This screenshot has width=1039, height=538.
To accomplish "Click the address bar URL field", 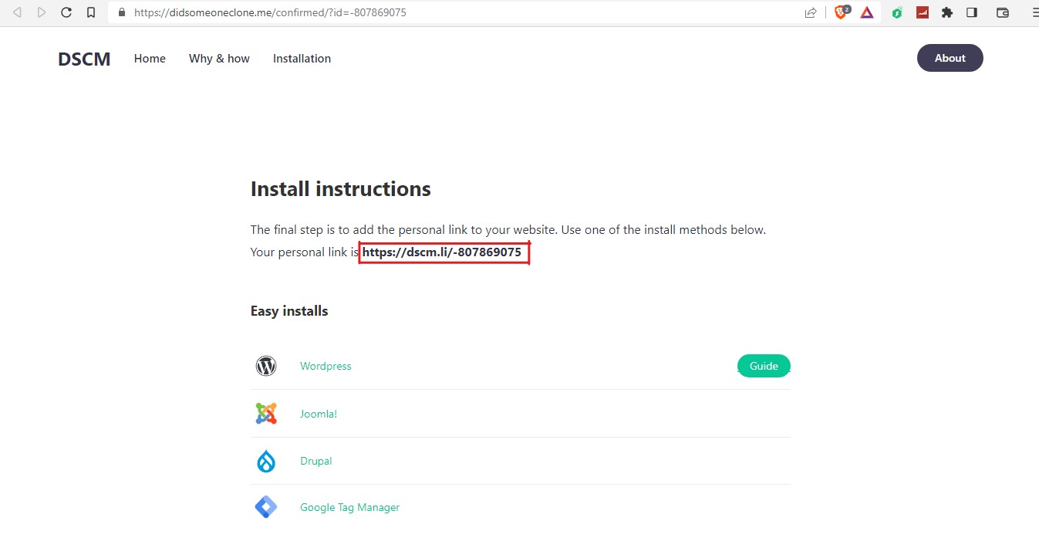I will click(x=463, y=12).
